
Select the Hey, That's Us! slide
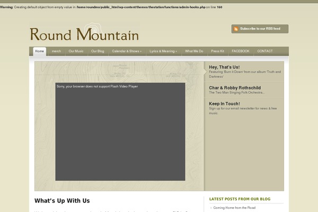click(244, 72)
